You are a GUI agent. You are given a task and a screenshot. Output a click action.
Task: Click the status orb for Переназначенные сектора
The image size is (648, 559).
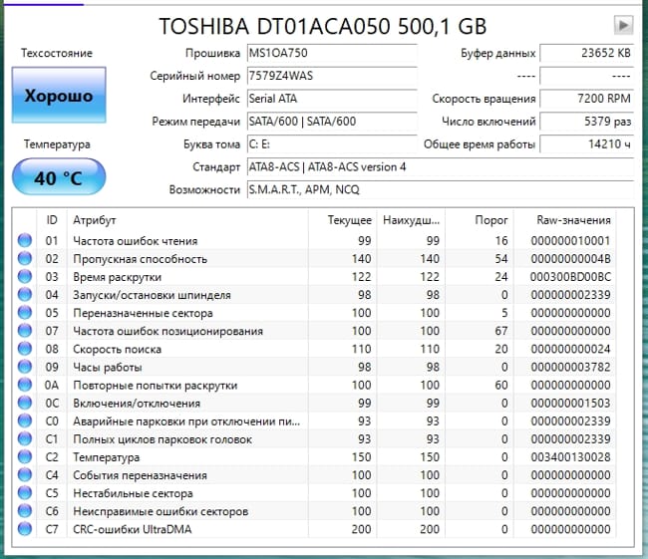25,313
